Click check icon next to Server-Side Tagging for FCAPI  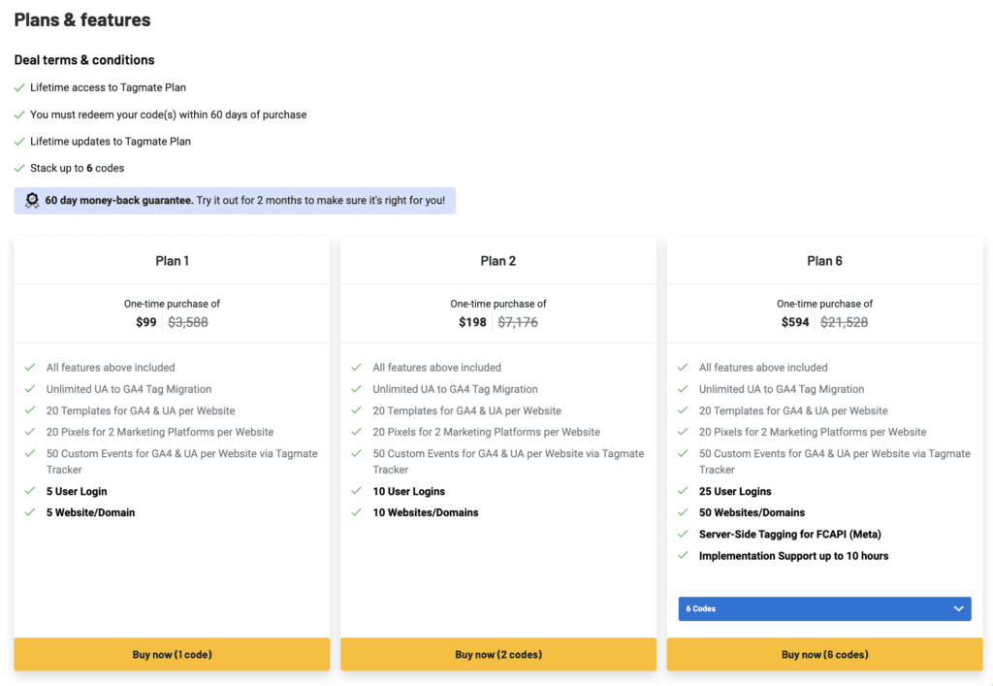point(683,534)
